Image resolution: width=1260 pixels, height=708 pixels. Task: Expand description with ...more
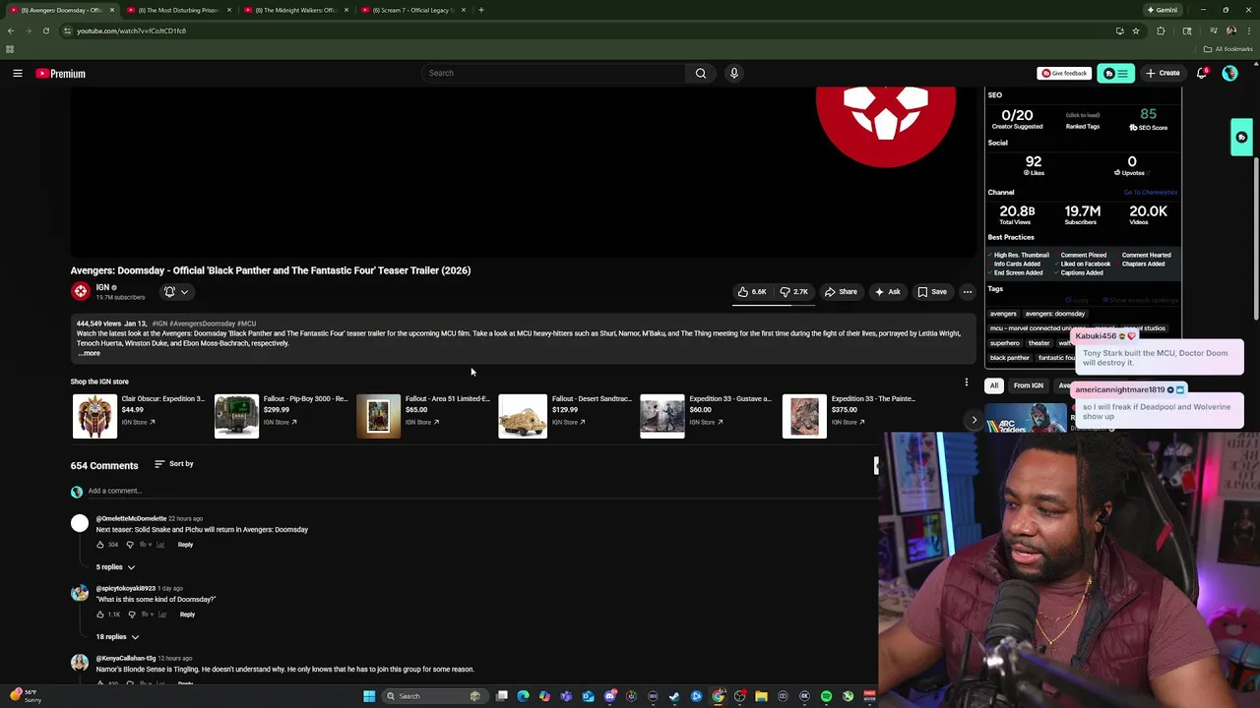pos(91,353)
